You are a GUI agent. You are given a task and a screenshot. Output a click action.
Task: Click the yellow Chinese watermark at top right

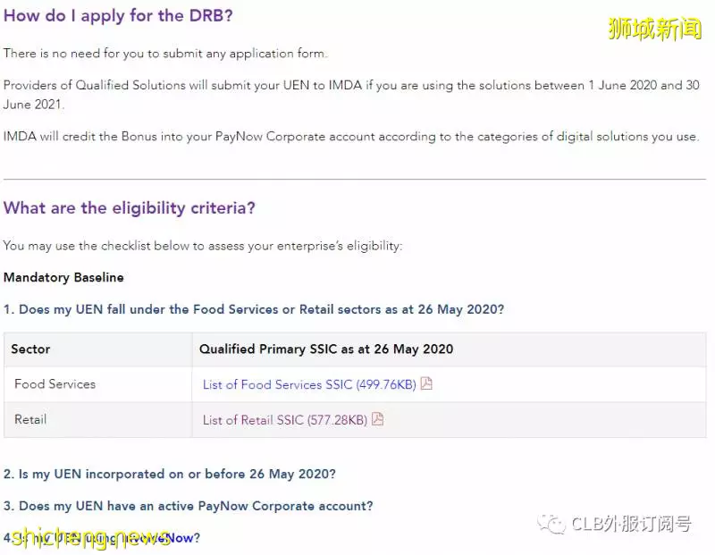point(654,29)
